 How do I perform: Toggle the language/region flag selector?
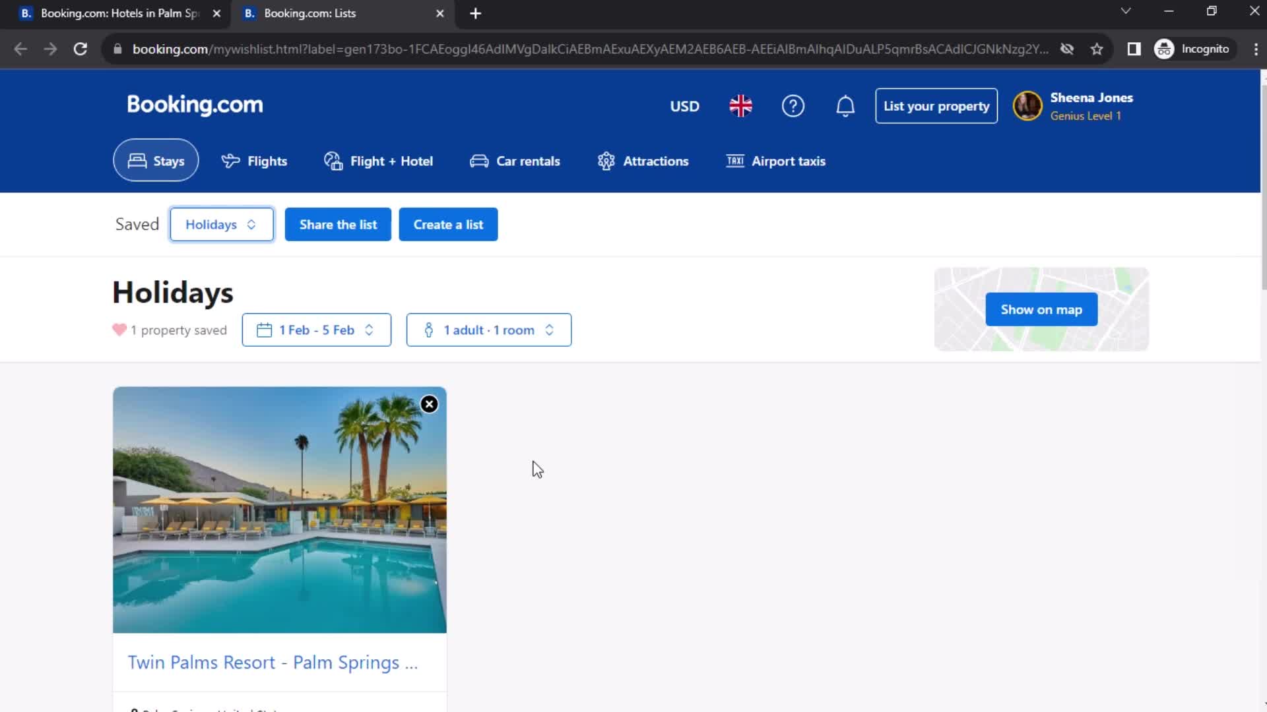pyautogui.click(x=740, y=106)
